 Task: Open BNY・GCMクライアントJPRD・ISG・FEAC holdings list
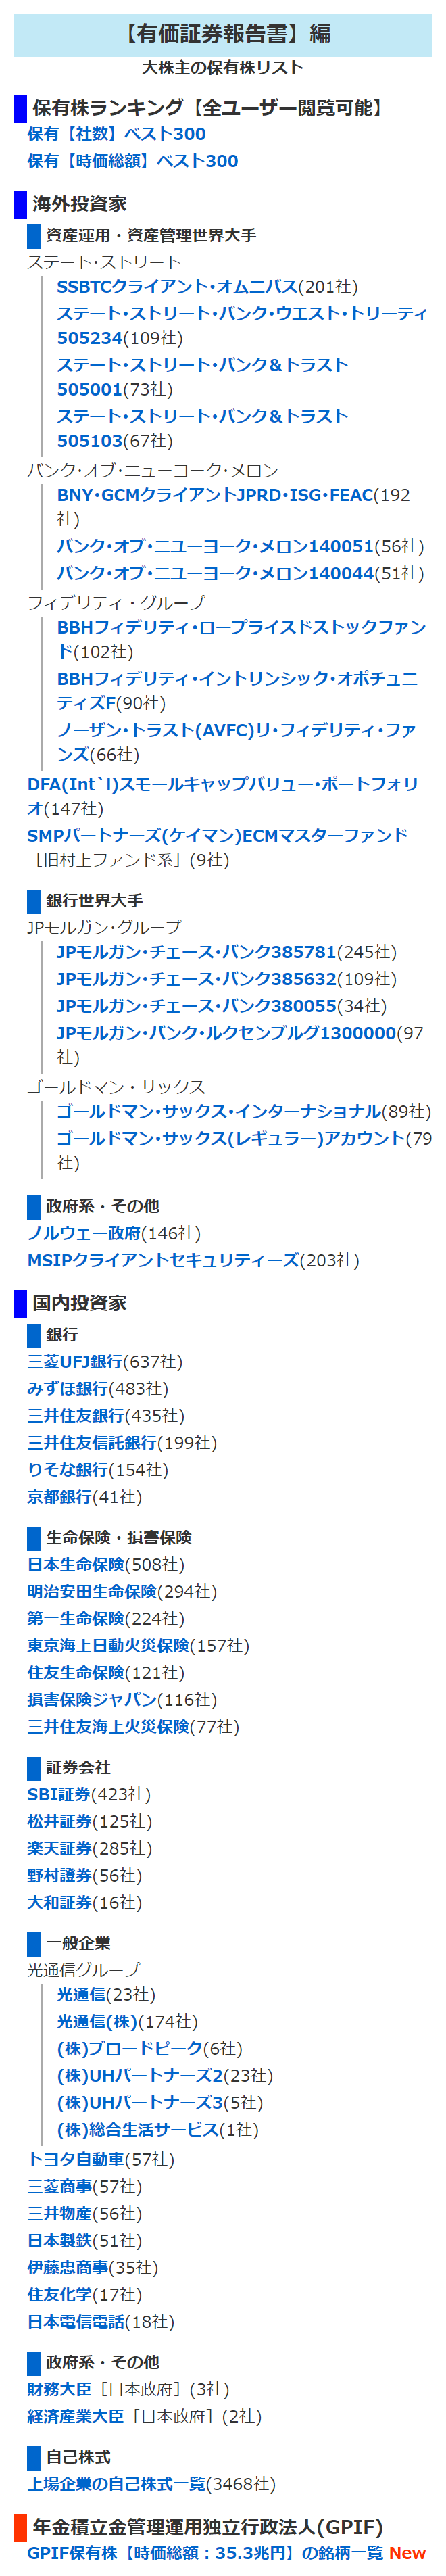(x=214, y=495)
